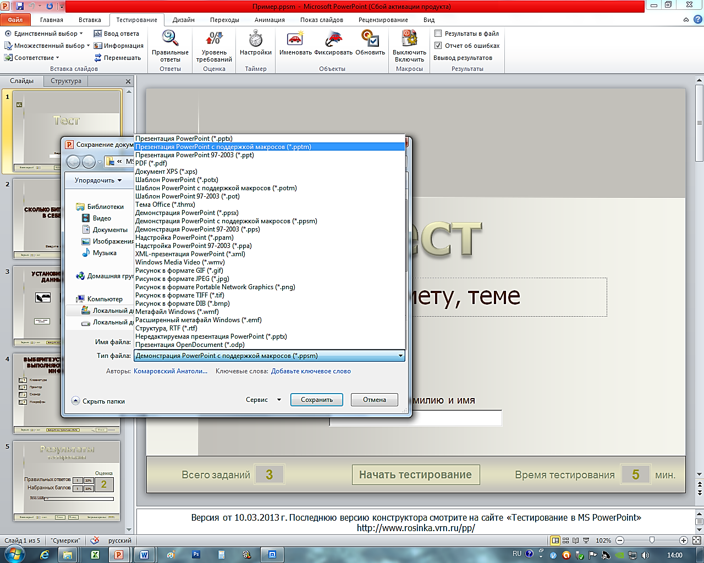The height and width of the screenshot is (563, 704).
Task: Switch to normal view in status bar
Action: point(555,540)
